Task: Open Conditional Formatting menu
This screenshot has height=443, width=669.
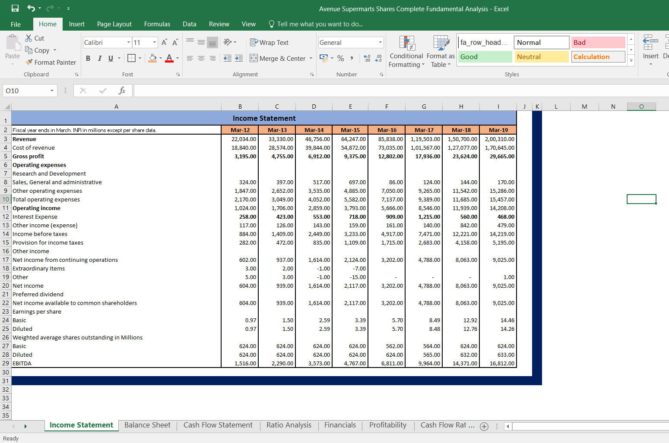Action: (x=406, y=52)
